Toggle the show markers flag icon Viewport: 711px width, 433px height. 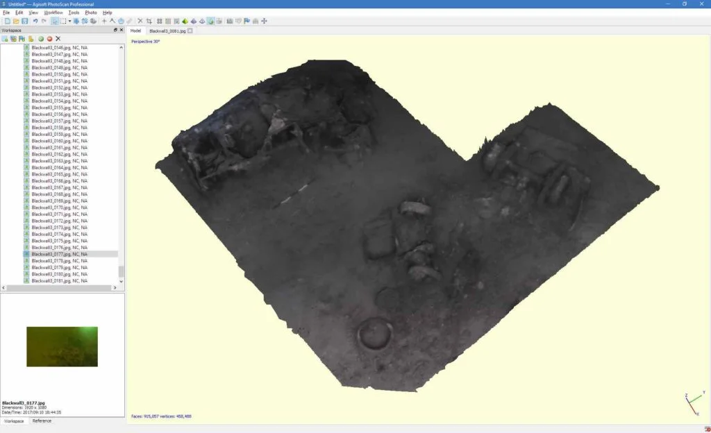coord(247,21)
